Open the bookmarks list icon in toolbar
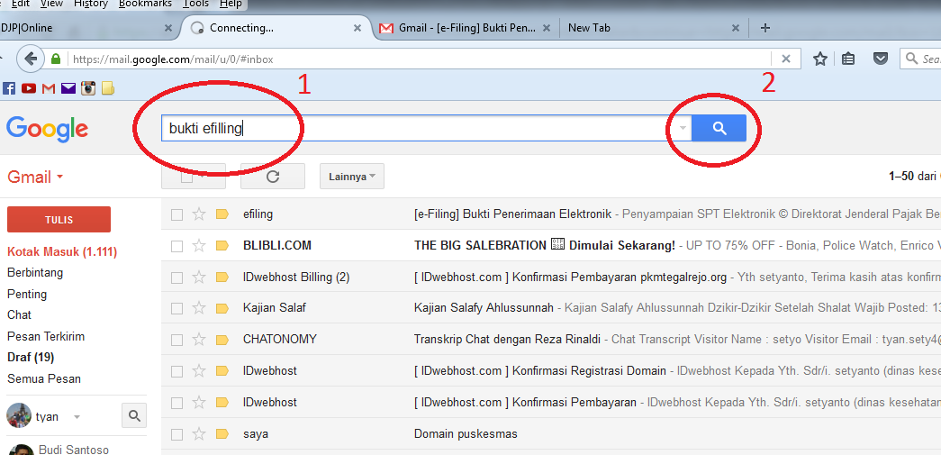This screenshot has height=455, width=941. 848,59
